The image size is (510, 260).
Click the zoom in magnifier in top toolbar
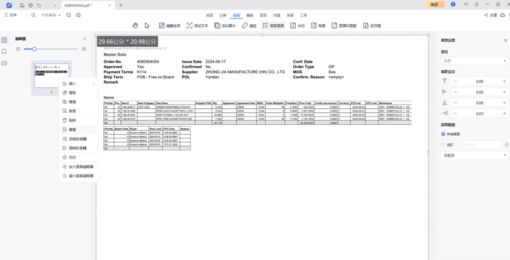coord(78,15)
